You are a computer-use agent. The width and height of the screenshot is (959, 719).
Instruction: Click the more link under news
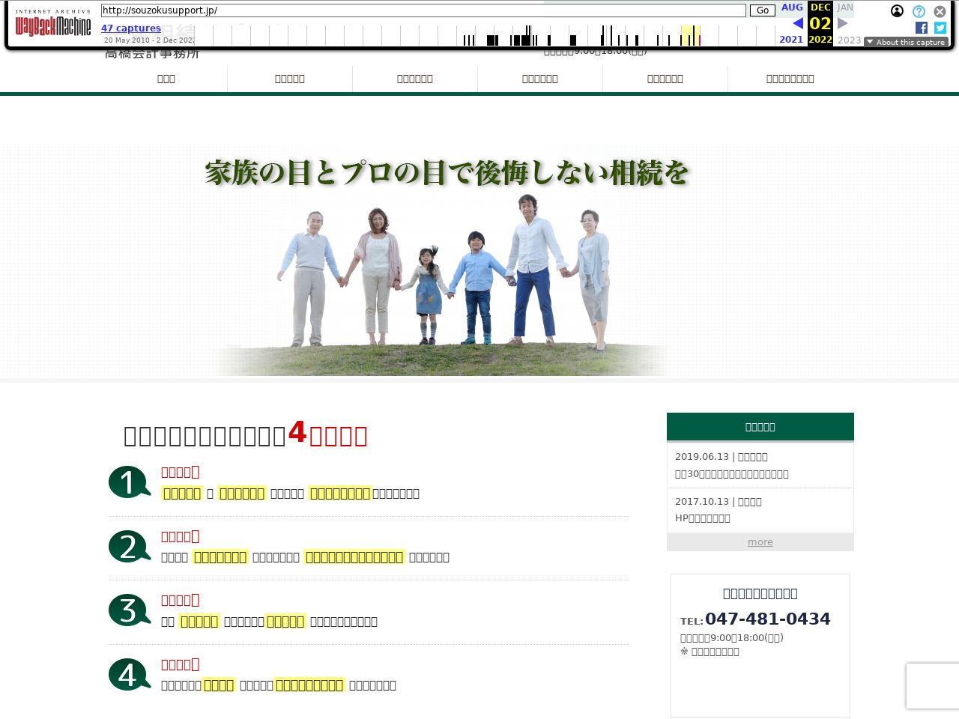tap(760, 542)
